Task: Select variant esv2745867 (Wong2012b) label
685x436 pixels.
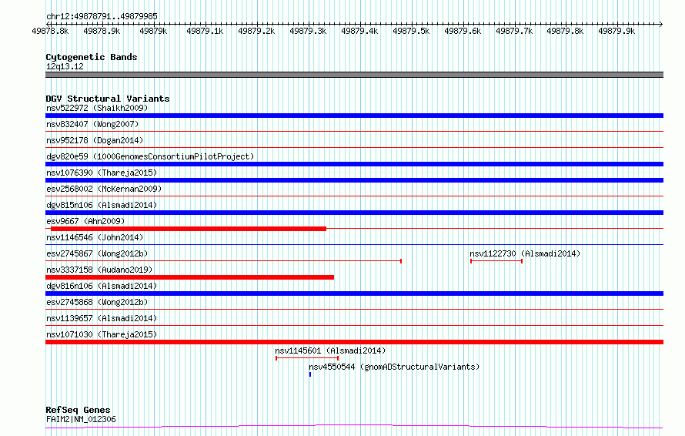Action: [x=97, y=253]
